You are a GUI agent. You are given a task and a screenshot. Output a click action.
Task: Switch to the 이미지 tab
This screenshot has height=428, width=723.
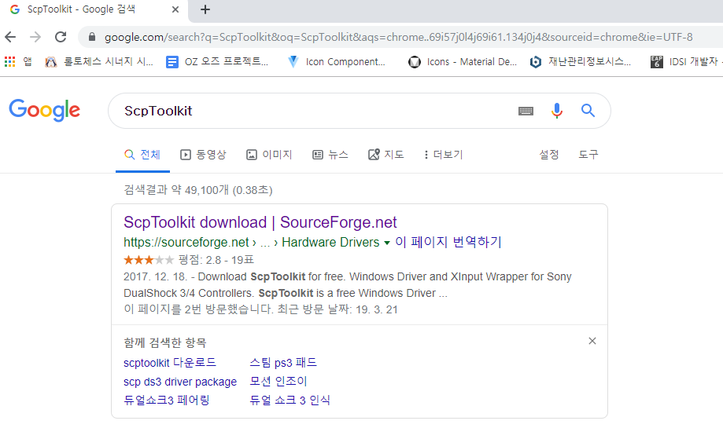pyautogui.click(x=269, y=155)
